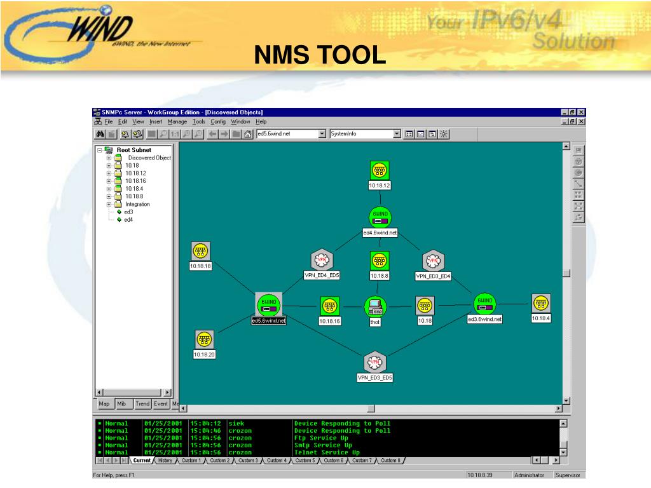Click the 10.18.8 subnet icon on map
651x488 pixels.
tap(380, 261)
